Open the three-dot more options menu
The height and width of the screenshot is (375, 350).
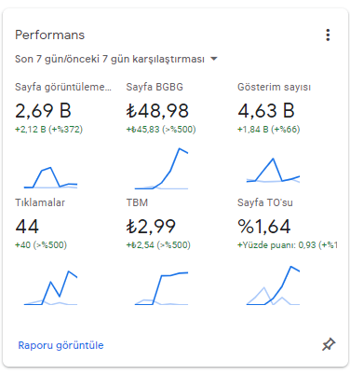pos(328,35)
